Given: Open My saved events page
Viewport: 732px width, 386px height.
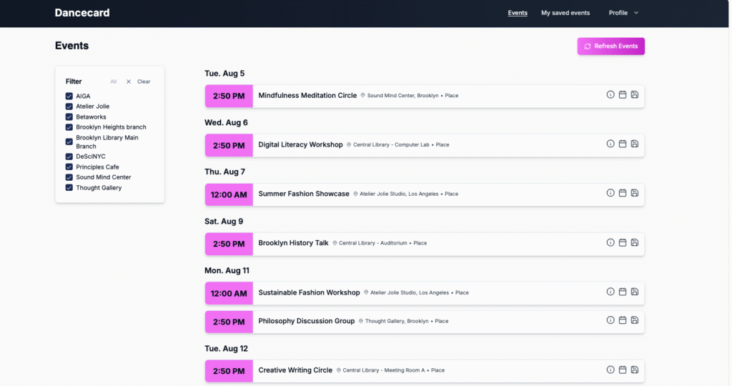Looking at the screenshot, I should point(565,13).
